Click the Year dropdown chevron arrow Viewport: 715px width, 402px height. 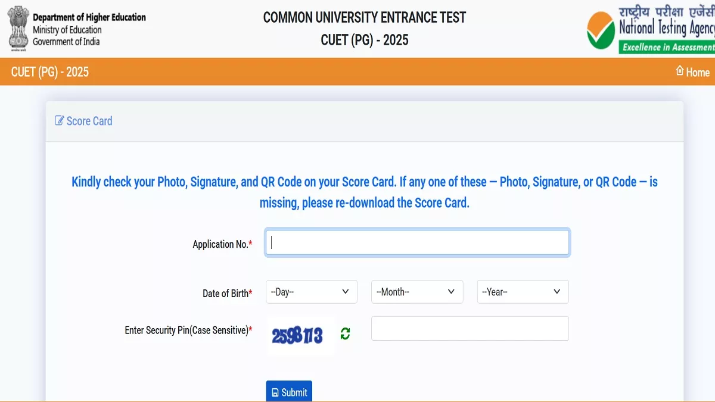[x=557, y=292]
